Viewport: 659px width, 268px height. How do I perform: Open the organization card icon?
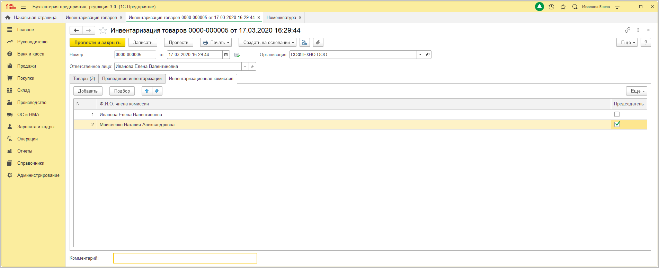coord(428,54)
